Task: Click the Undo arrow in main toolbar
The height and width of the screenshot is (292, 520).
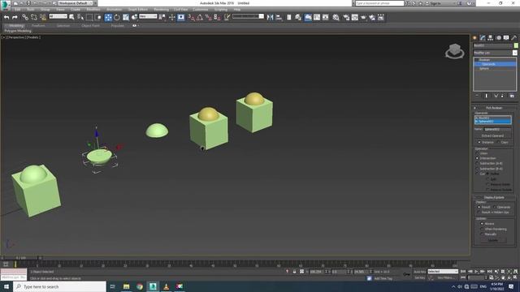Action: 6,18
